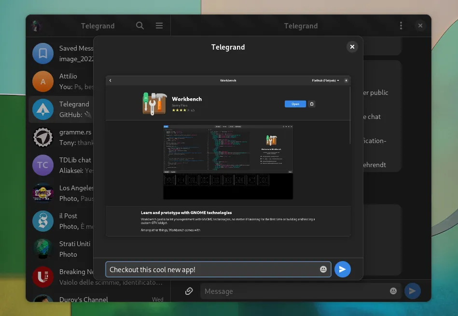The image size is (458, 316).
Task: Click the blue Open button for Workbench
Action: coord(295,104)
